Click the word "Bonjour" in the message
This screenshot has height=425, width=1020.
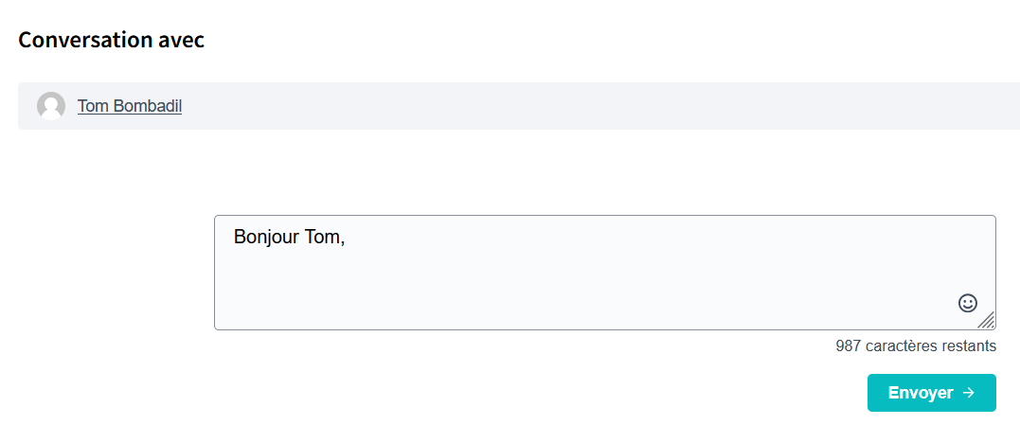pyautogui.click(x=266, y=237)
